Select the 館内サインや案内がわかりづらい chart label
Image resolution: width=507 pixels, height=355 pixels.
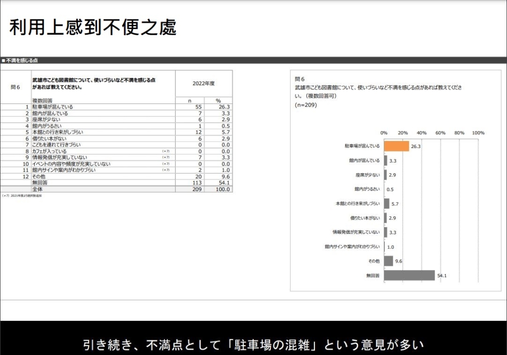coord(352,247)
